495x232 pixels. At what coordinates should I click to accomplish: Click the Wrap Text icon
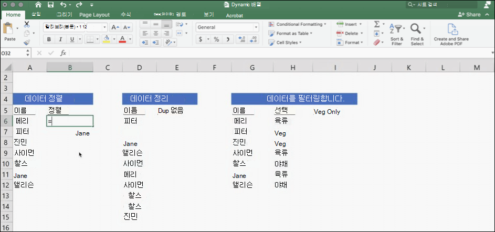point(180,24)
